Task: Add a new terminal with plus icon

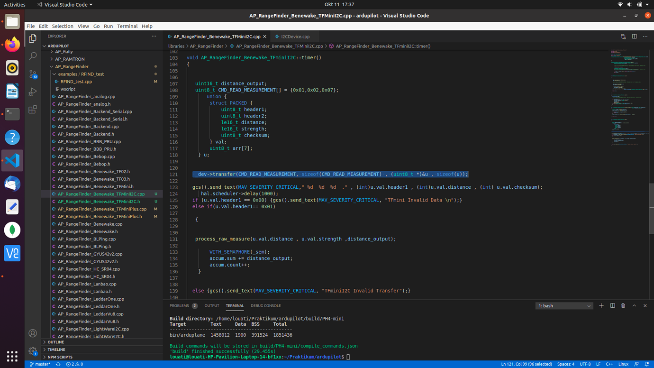Action: click(x=601, y=306)
